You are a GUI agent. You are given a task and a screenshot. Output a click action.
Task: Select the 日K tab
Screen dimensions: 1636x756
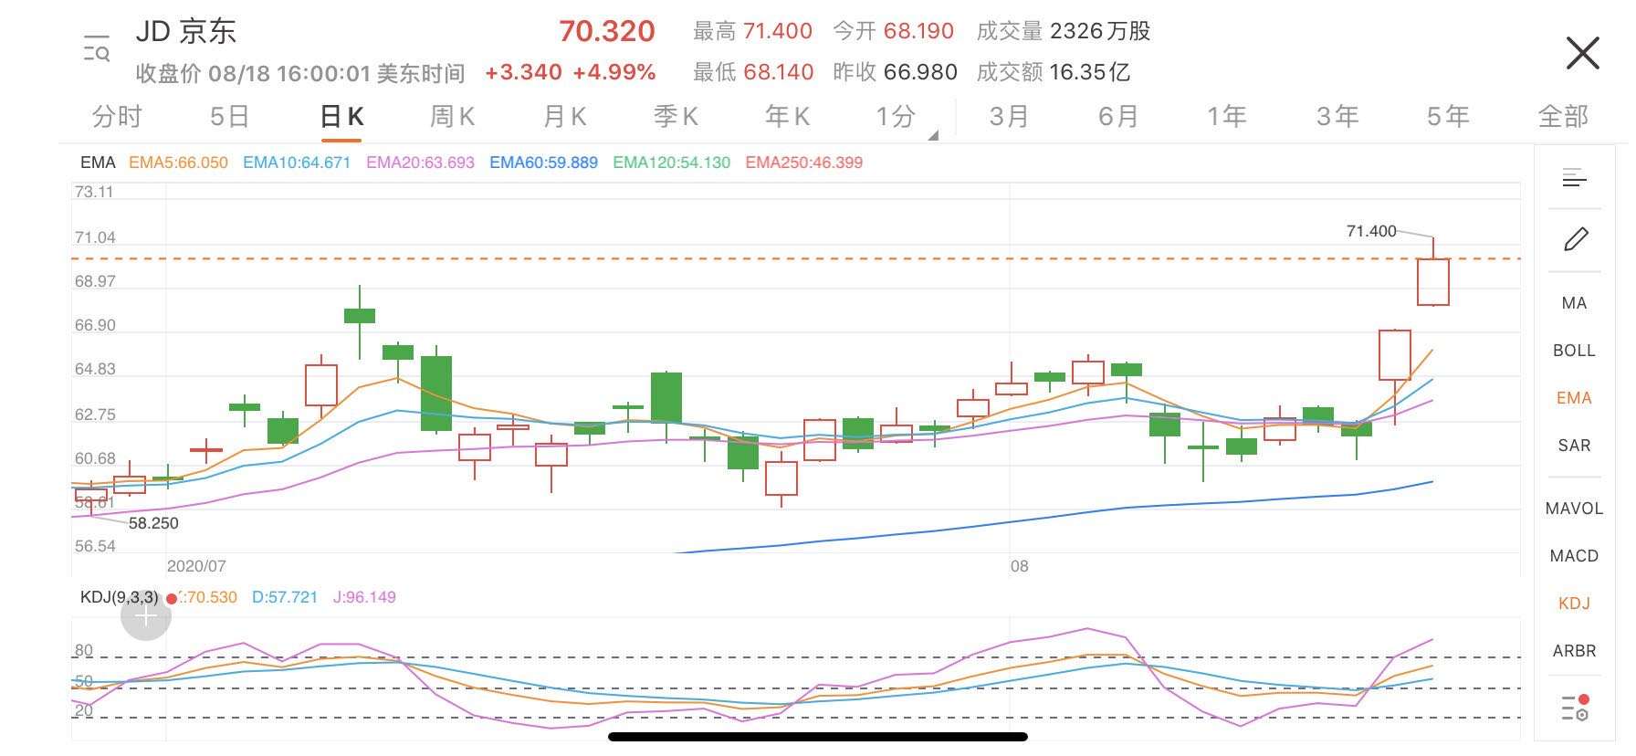click(x=341, y=117)
